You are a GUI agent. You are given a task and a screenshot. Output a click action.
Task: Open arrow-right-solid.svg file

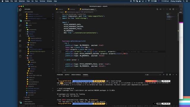35,75
